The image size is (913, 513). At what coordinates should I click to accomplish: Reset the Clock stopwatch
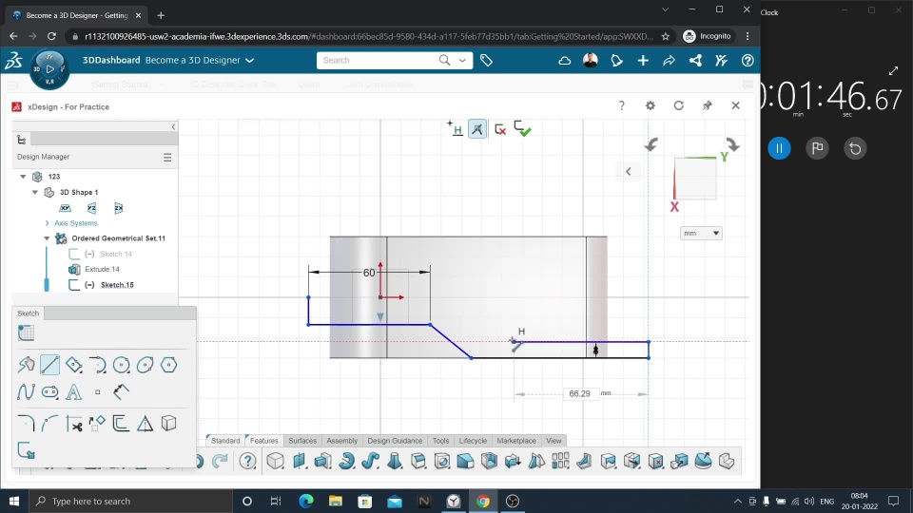[x=855, y=148]
